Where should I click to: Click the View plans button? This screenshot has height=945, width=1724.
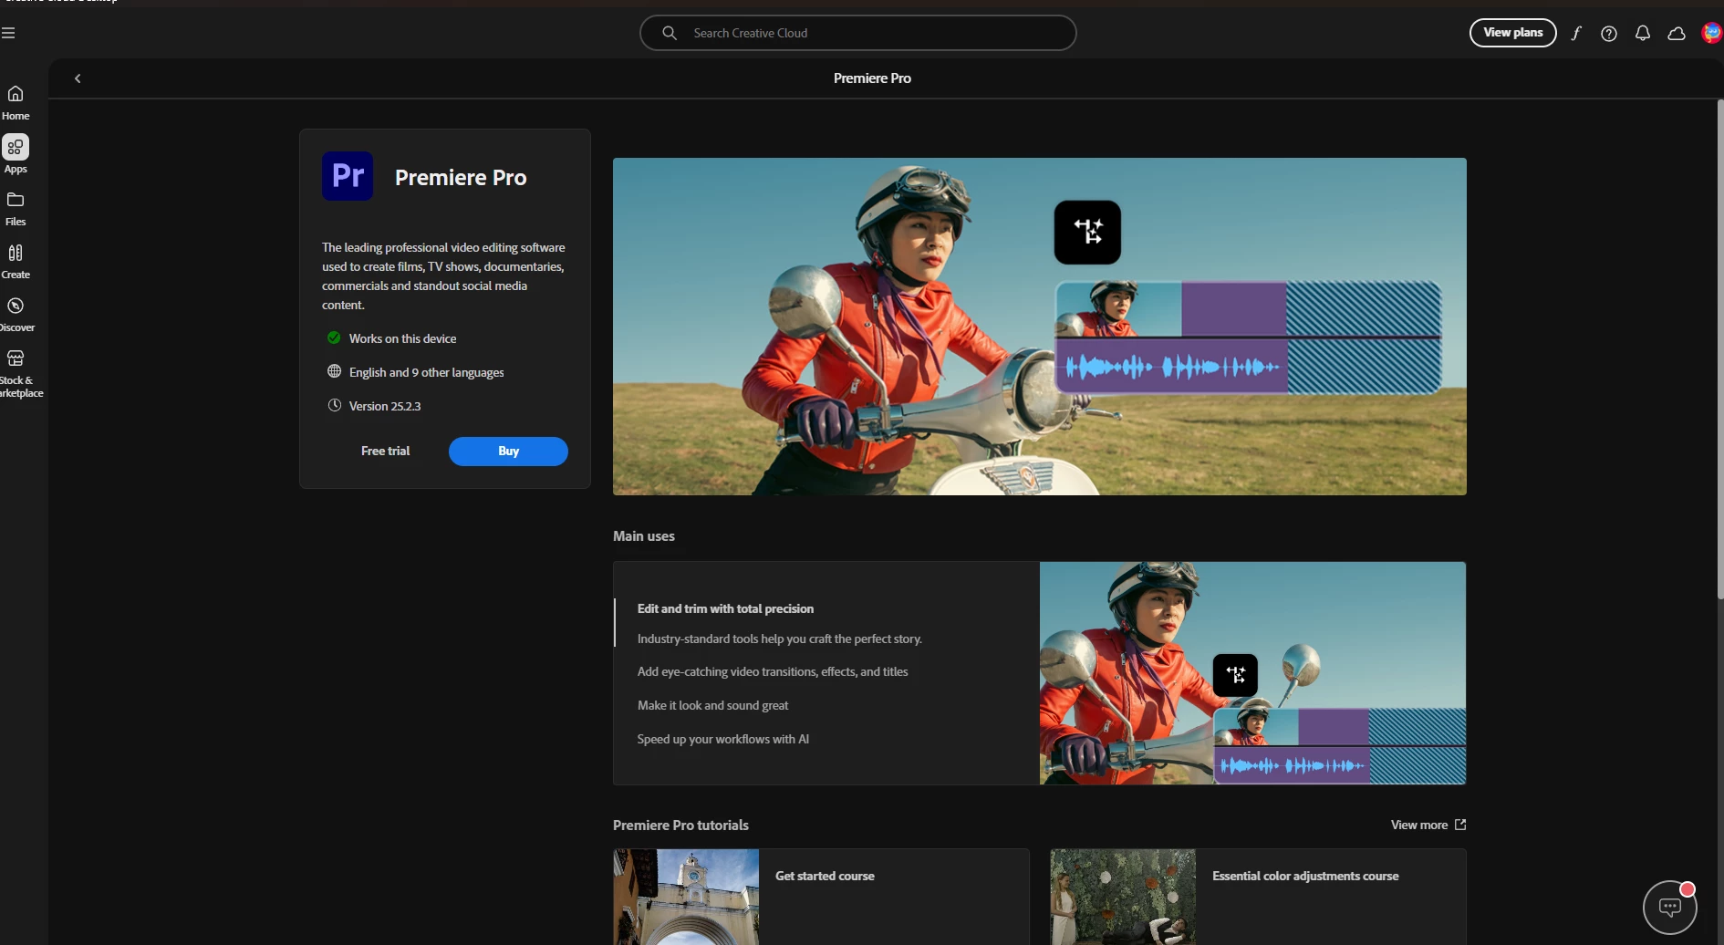coord(1512,33)
